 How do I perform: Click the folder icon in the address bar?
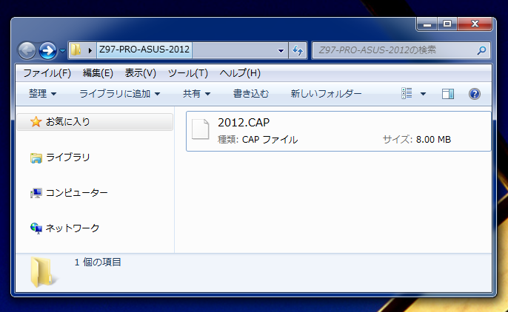(76, 50)
